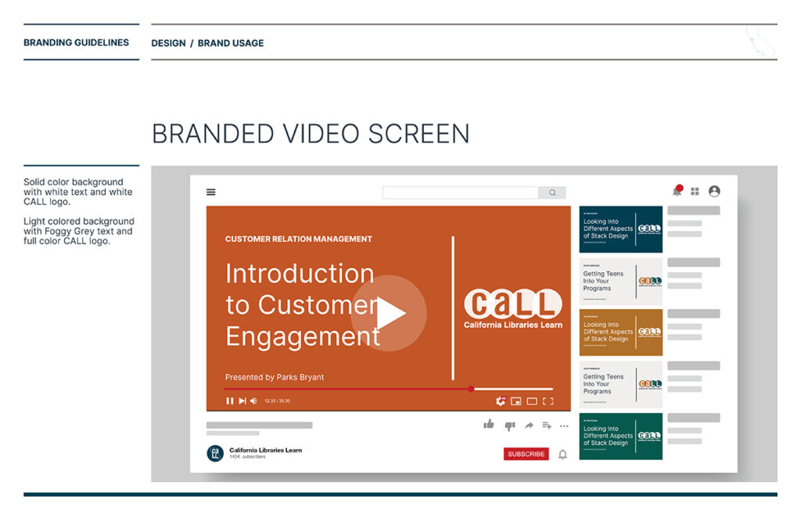Open the golden brown Stack Design video thumbnail
Viewport: 801px width, 518px height.
coord(620,333)
